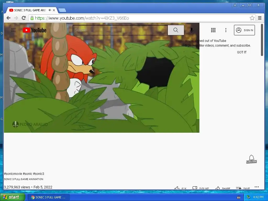Open the #sonicmovie hashtag link
This screenshot has height=201, width=268.
13,174
